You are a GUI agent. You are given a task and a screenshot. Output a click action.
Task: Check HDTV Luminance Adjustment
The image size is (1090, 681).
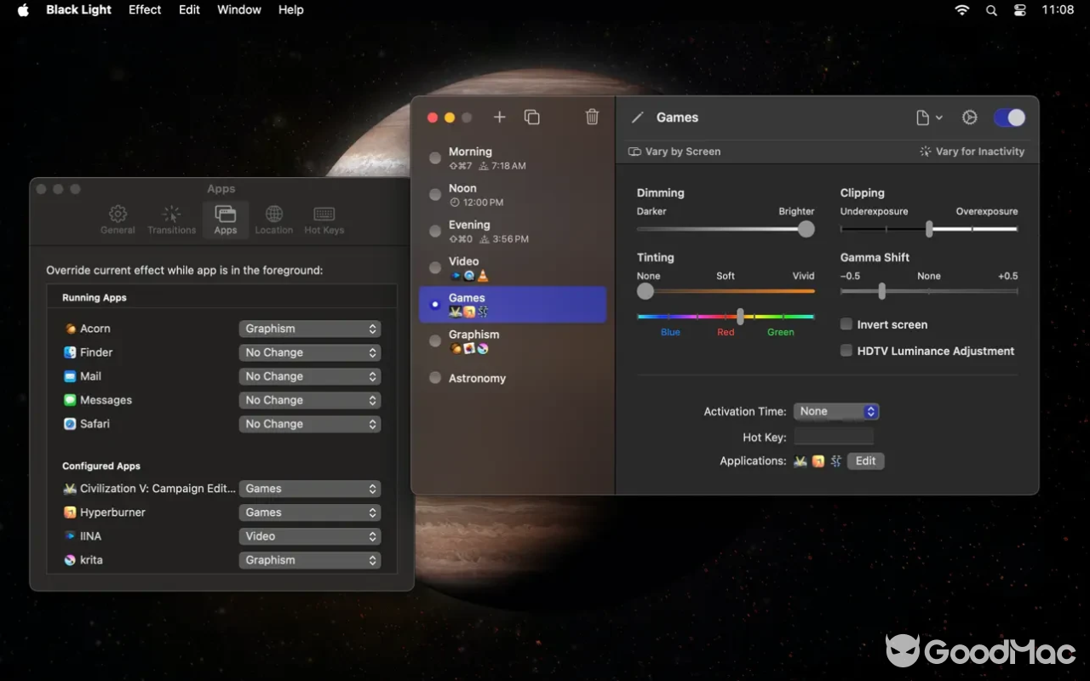[846, 350]
